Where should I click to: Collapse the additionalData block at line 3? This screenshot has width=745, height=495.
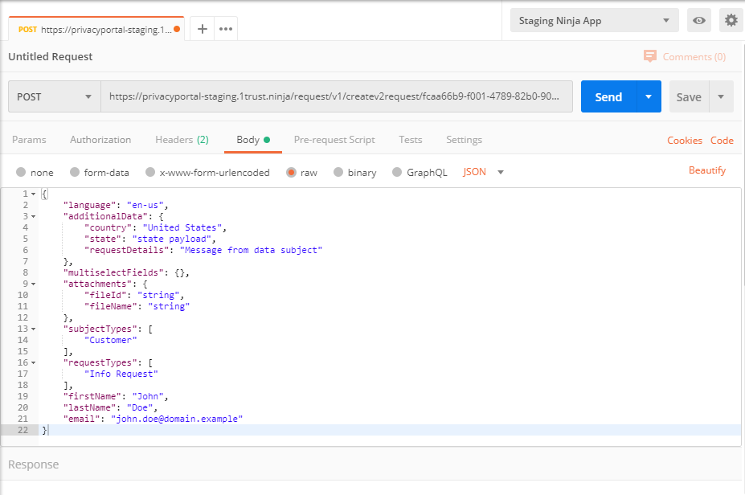33,216
